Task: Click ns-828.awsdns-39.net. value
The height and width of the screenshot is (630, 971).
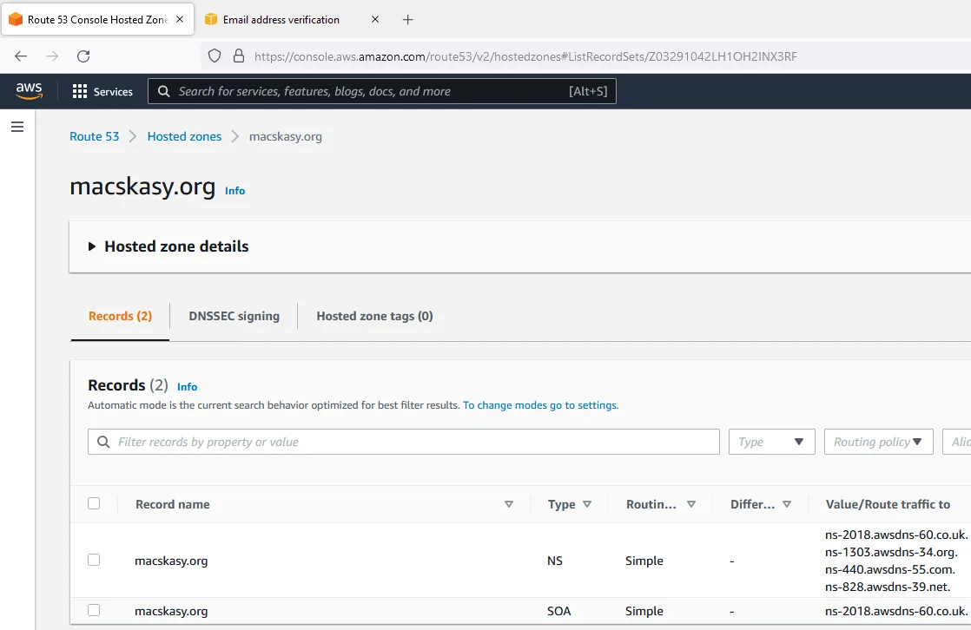Action: point(888,587)
